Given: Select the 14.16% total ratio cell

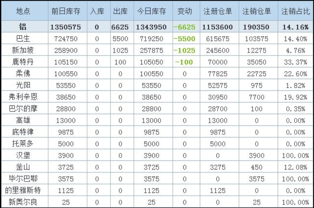Looking at the screenshot, I should (x=295, y=27).
